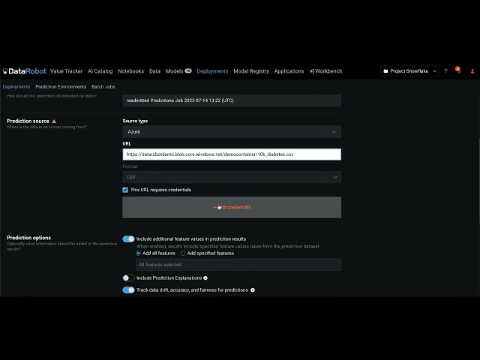The width and height of the screenshot is (480, 360).
Task: Open the Project Snowflake selector dropdown
Action: (409, 71)
